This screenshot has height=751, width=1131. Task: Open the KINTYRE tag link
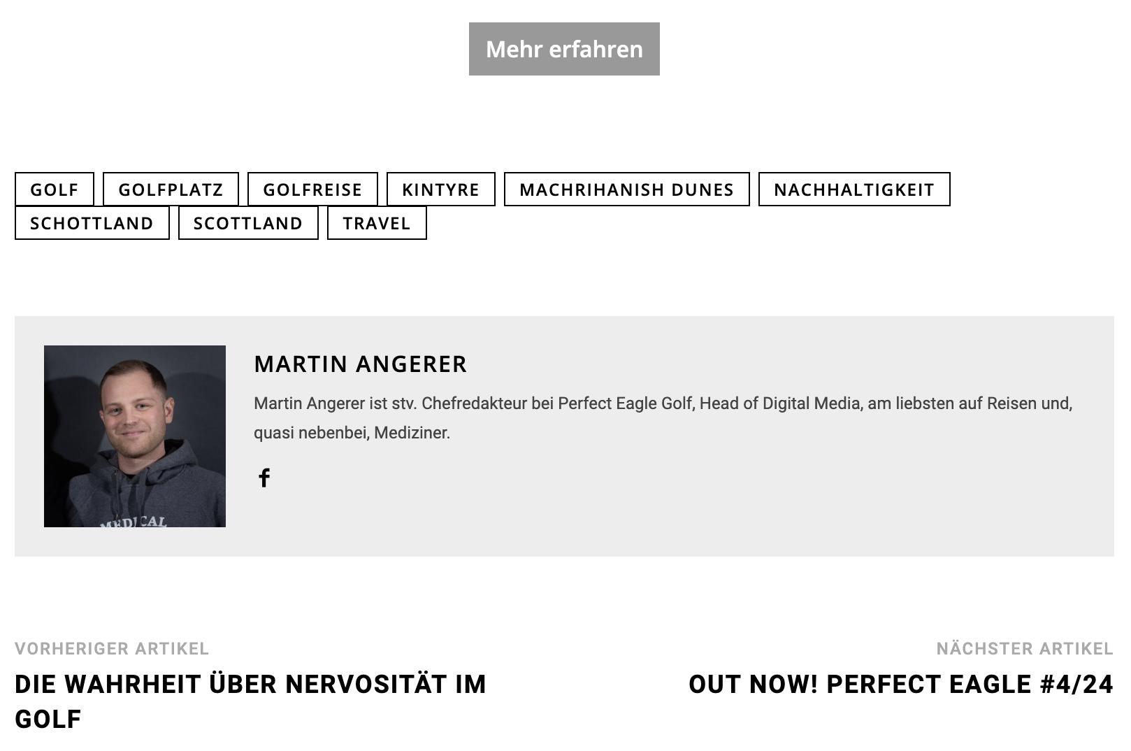point(441,189)
